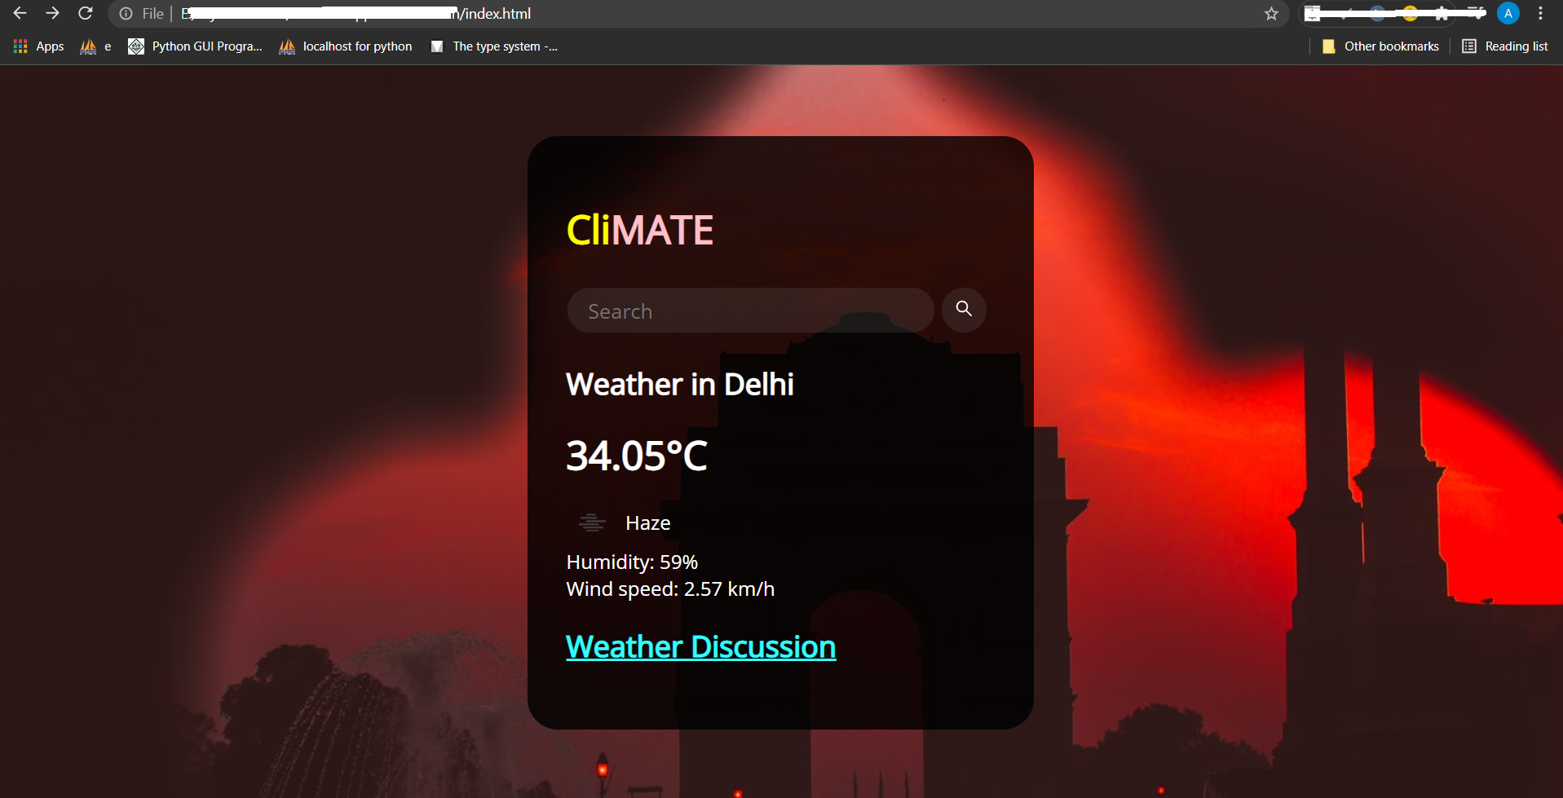1563x798 pixels.
Task: Click the 'Haze' description text
Action: pos(648,523)
